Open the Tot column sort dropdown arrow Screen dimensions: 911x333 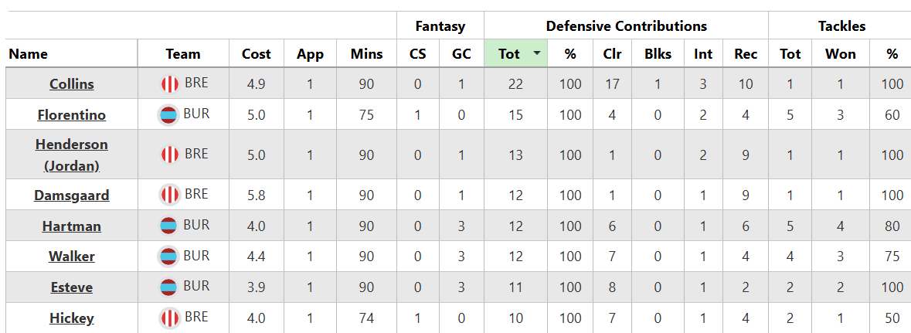(x=537, y=53)
